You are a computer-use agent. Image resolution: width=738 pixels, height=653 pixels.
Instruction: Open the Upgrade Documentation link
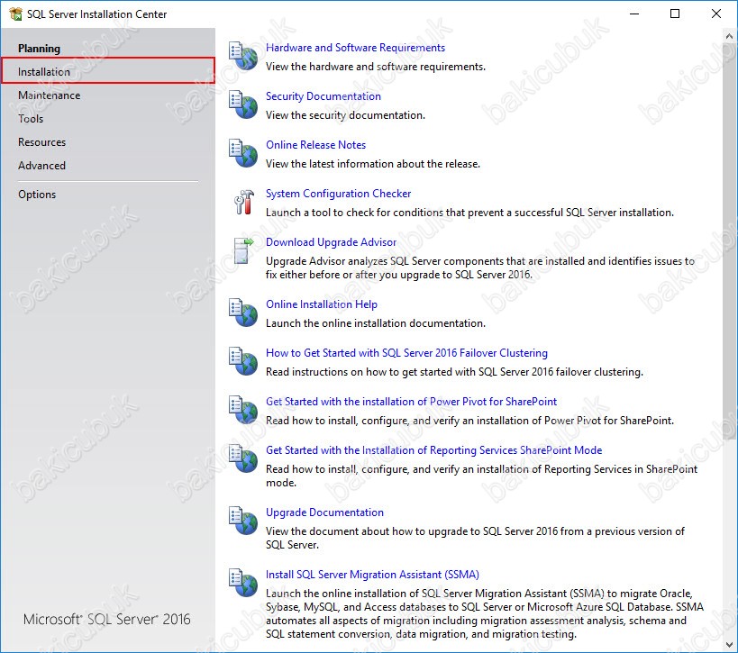click(x=324, y=512)
